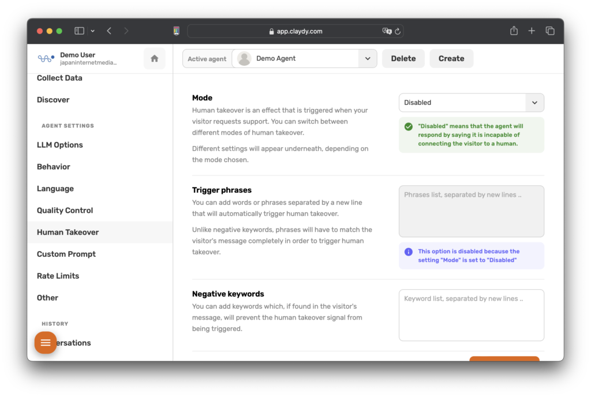Focus the Negative keywords text area

471,315
